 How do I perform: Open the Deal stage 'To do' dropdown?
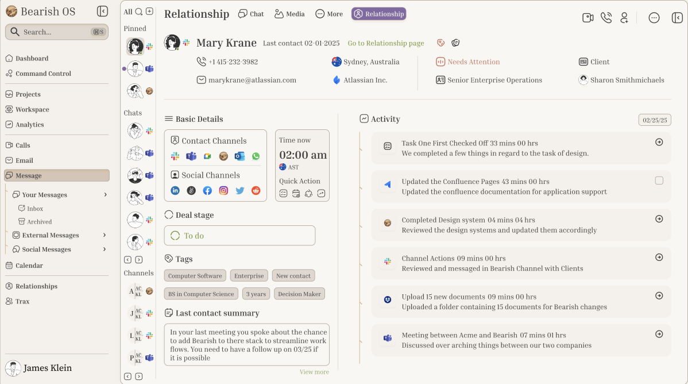click(239, 236)
